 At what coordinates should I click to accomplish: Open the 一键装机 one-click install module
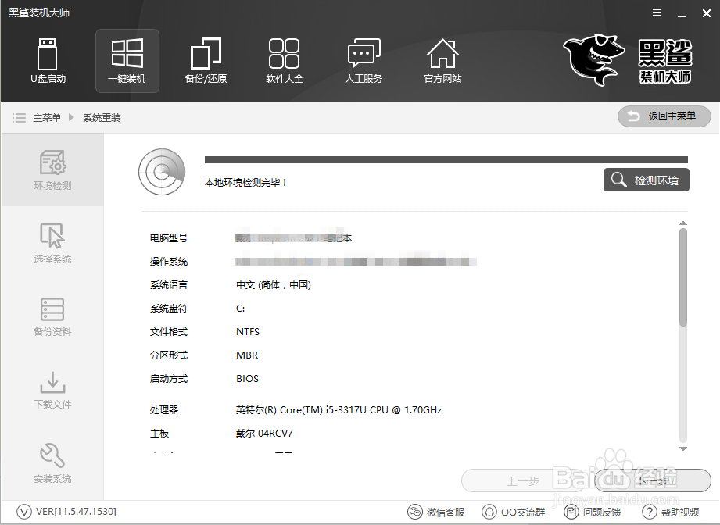(x=127, y=61)
